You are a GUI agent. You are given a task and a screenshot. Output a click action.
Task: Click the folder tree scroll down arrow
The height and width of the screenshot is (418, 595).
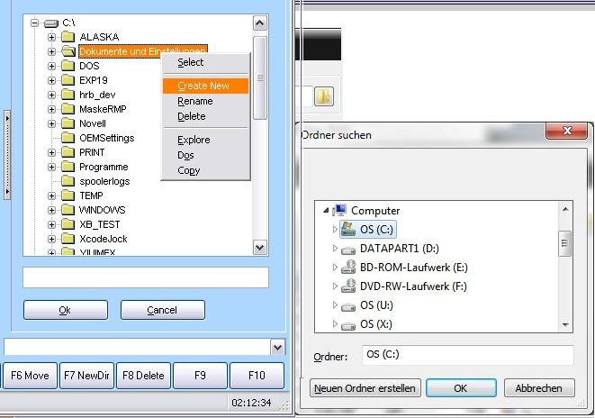point(260,246)
